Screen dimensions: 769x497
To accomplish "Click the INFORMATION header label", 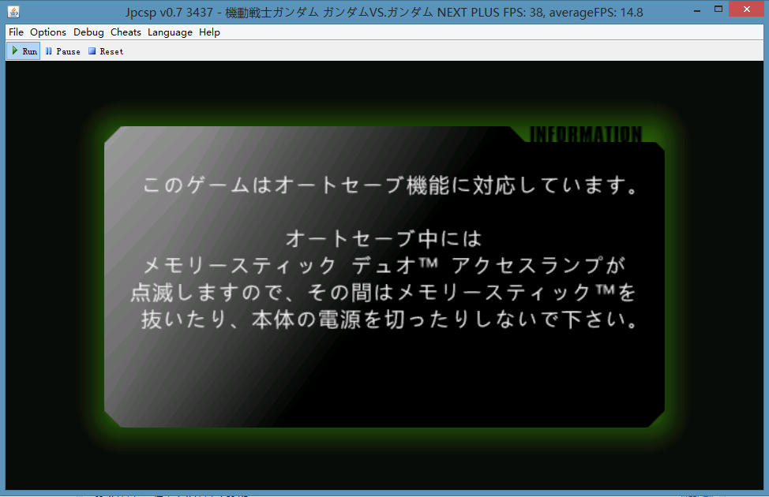I will [x=585, y=135].
